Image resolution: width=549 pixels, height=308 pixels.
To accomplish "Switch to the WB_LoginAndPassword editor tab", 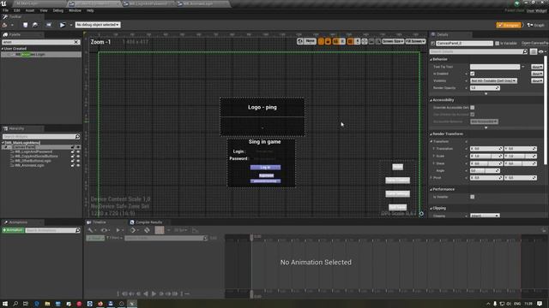I will (x=148, y=3).
